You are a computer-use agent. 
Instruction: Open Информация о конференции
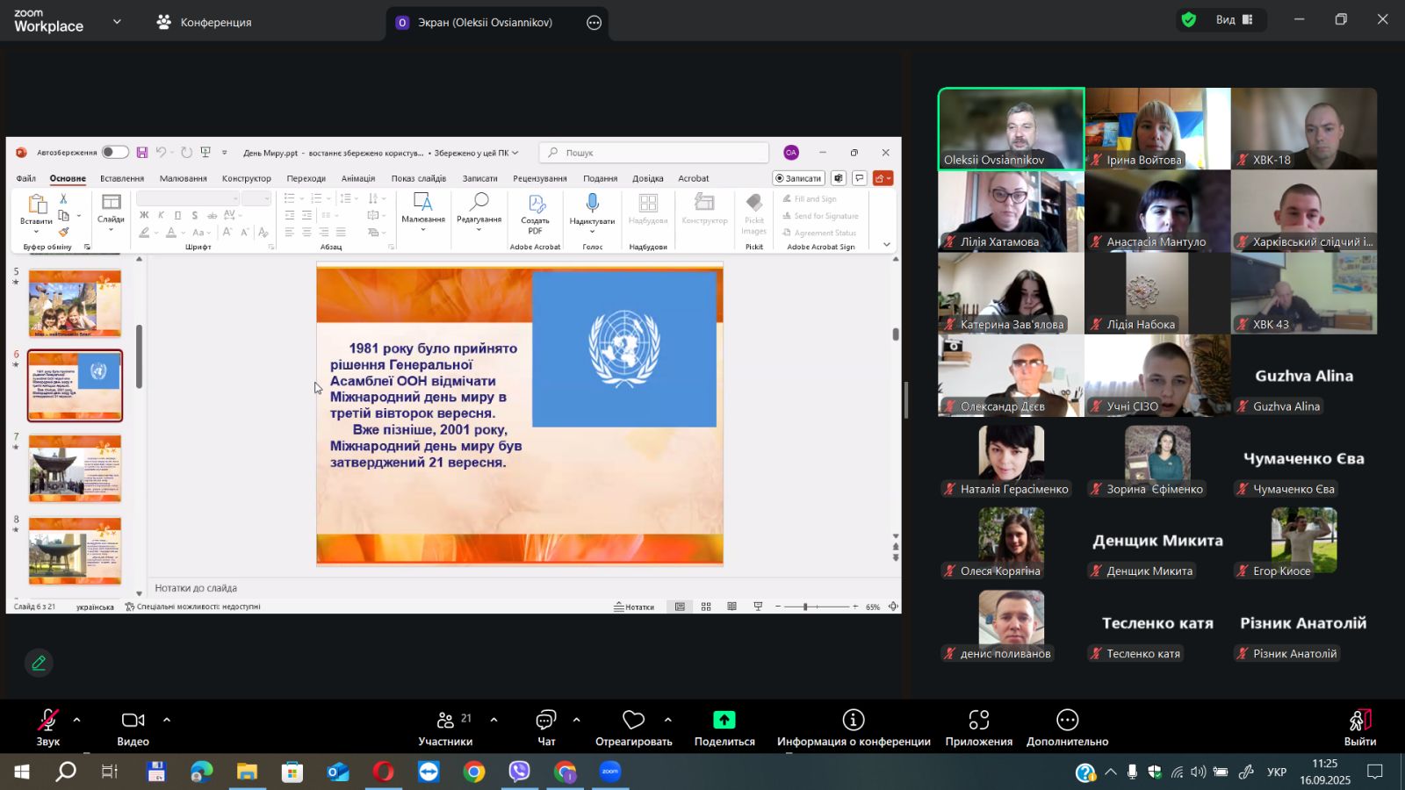tap(854, 728)
